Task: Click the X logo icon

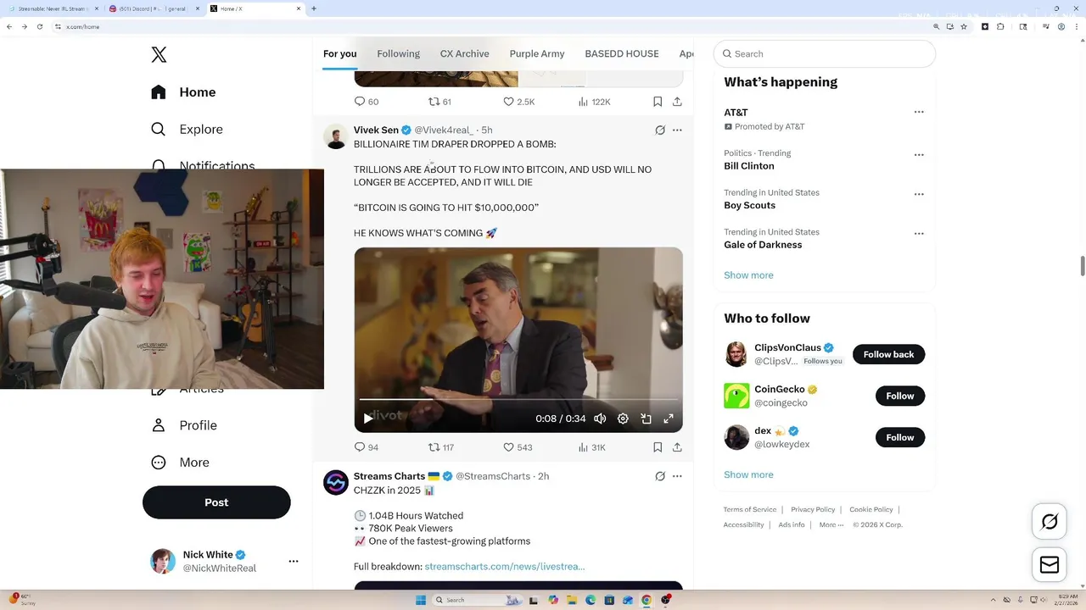Action: (159, 55)
